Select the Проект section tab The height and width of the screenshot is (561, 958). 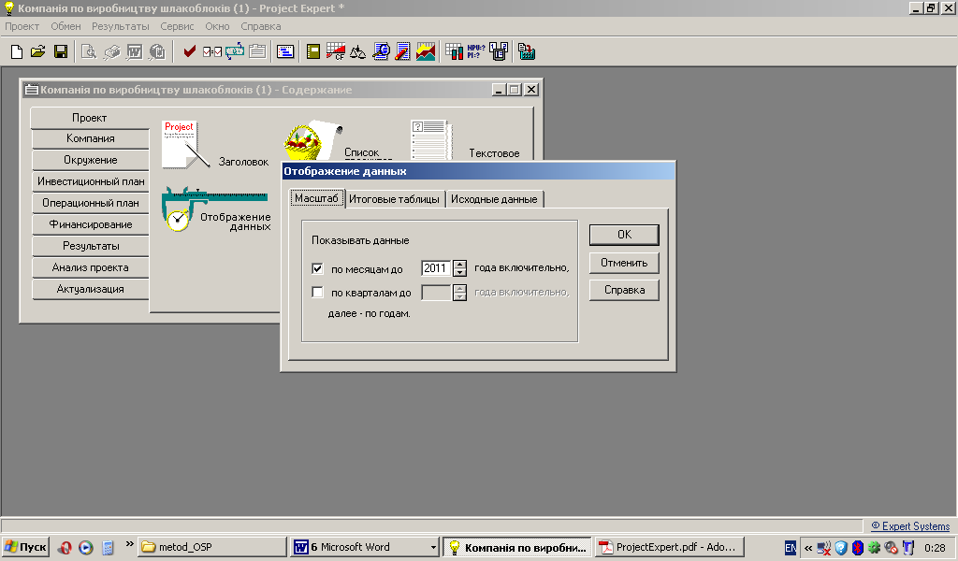[90, 118]
